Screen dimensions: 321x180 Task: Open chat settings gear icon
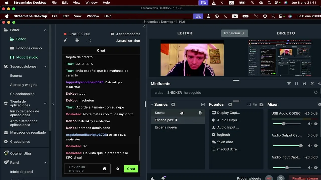pos(118,169)
